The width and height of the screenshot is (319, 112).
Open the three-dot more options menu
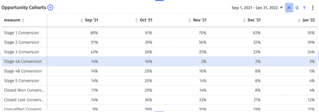coord(313,8)
